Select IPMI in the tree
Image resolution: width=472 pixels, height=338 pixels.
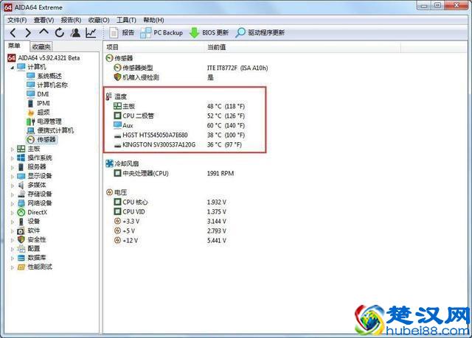(38, 103)
